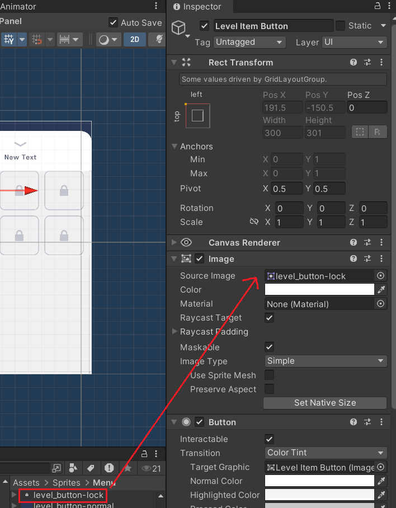
Task: Switch to the Animator tab
Action: coord(18,6)
